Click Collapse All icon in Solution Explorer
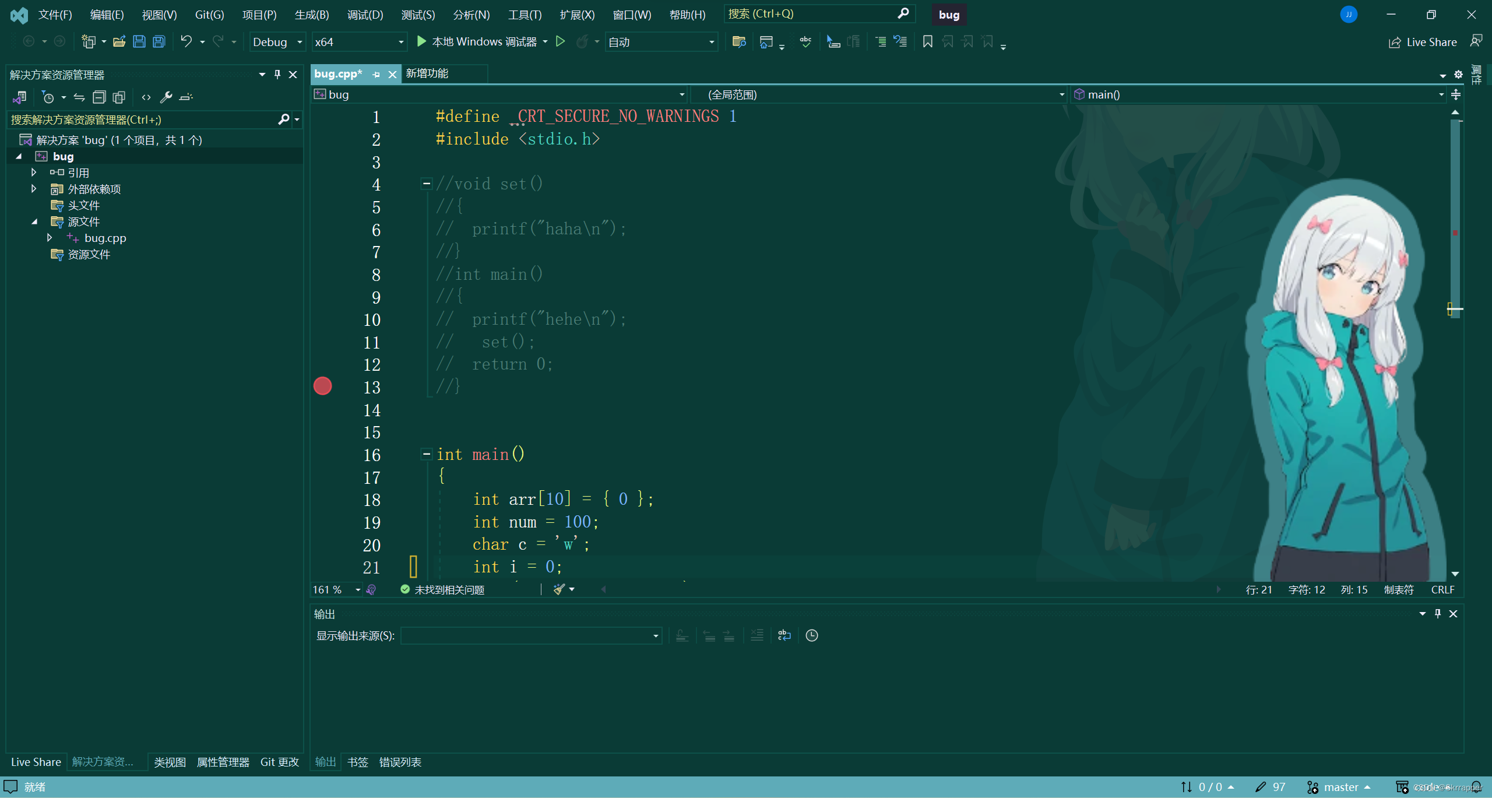This screenshot has height=798, width=1492. pyautogui.click(x=100, y=97)
